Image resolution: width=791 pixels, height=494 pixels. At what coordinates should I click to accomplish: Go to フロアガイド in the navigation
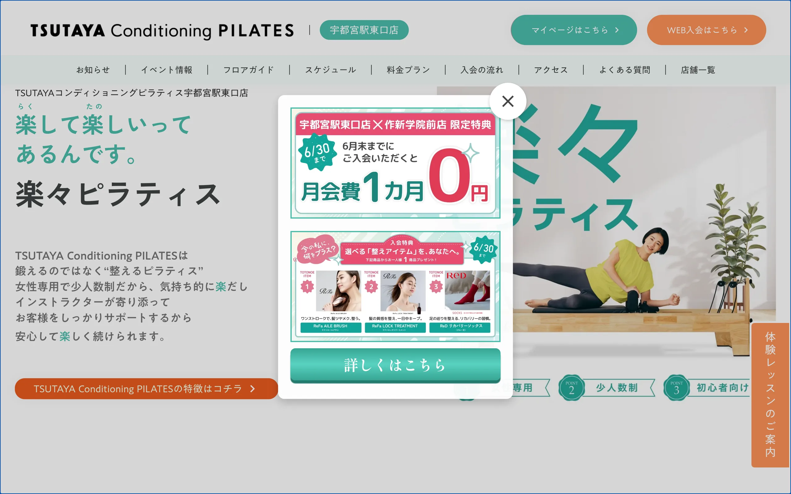248,70
